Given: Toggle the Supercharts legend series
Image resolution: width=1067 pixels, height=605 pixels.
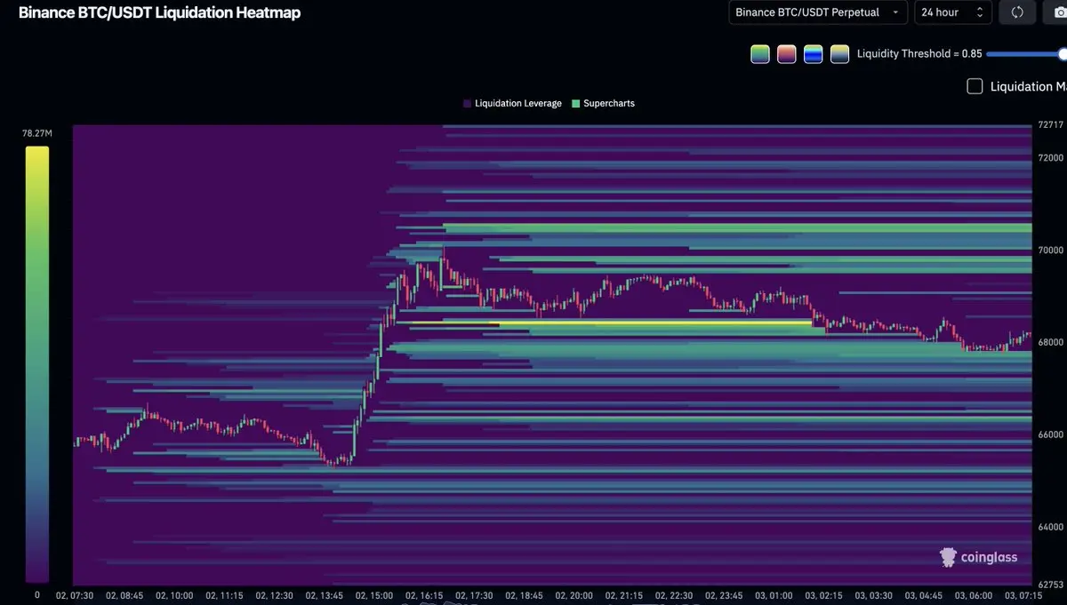Looking at the screenshot, I should click(x=603, y=104).
